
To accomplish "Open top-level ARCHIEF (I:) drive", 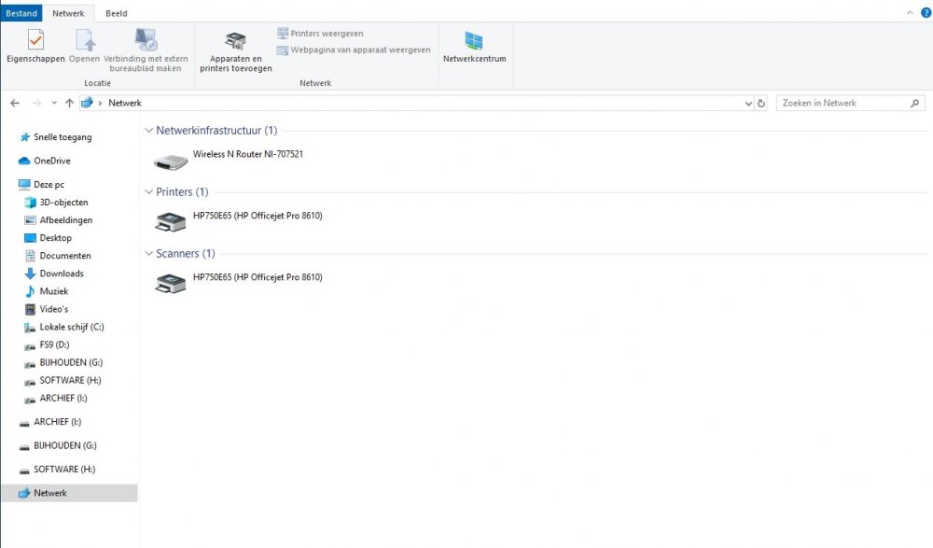I will pos(57,422).
